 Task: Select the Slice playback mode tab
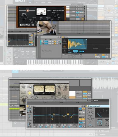tap(65, 51)
